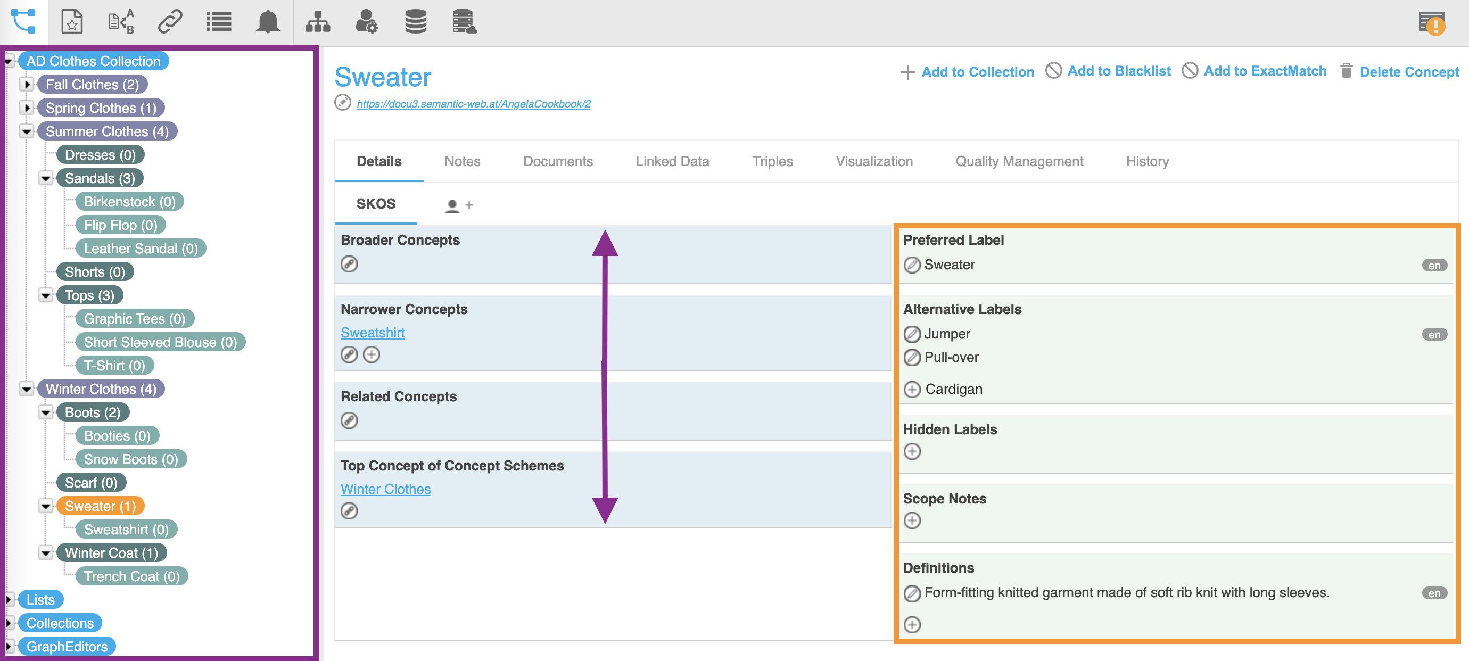The image size is (1469, 661).
Task: Collapse Tops tree node
Action: [46, 295]
